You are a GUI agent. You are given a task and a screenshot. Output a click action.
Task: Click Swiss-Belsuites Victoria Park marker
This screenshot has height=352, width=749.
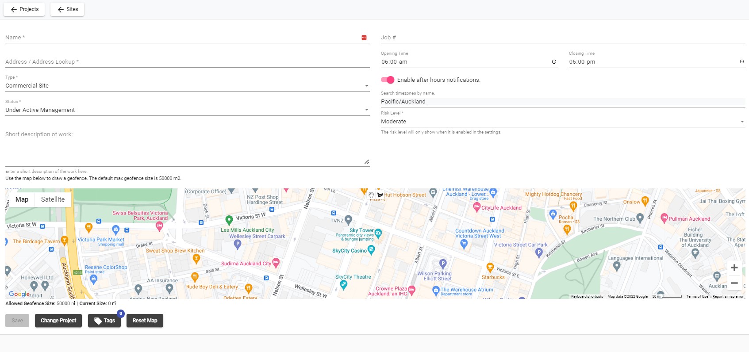click(159, 226)
